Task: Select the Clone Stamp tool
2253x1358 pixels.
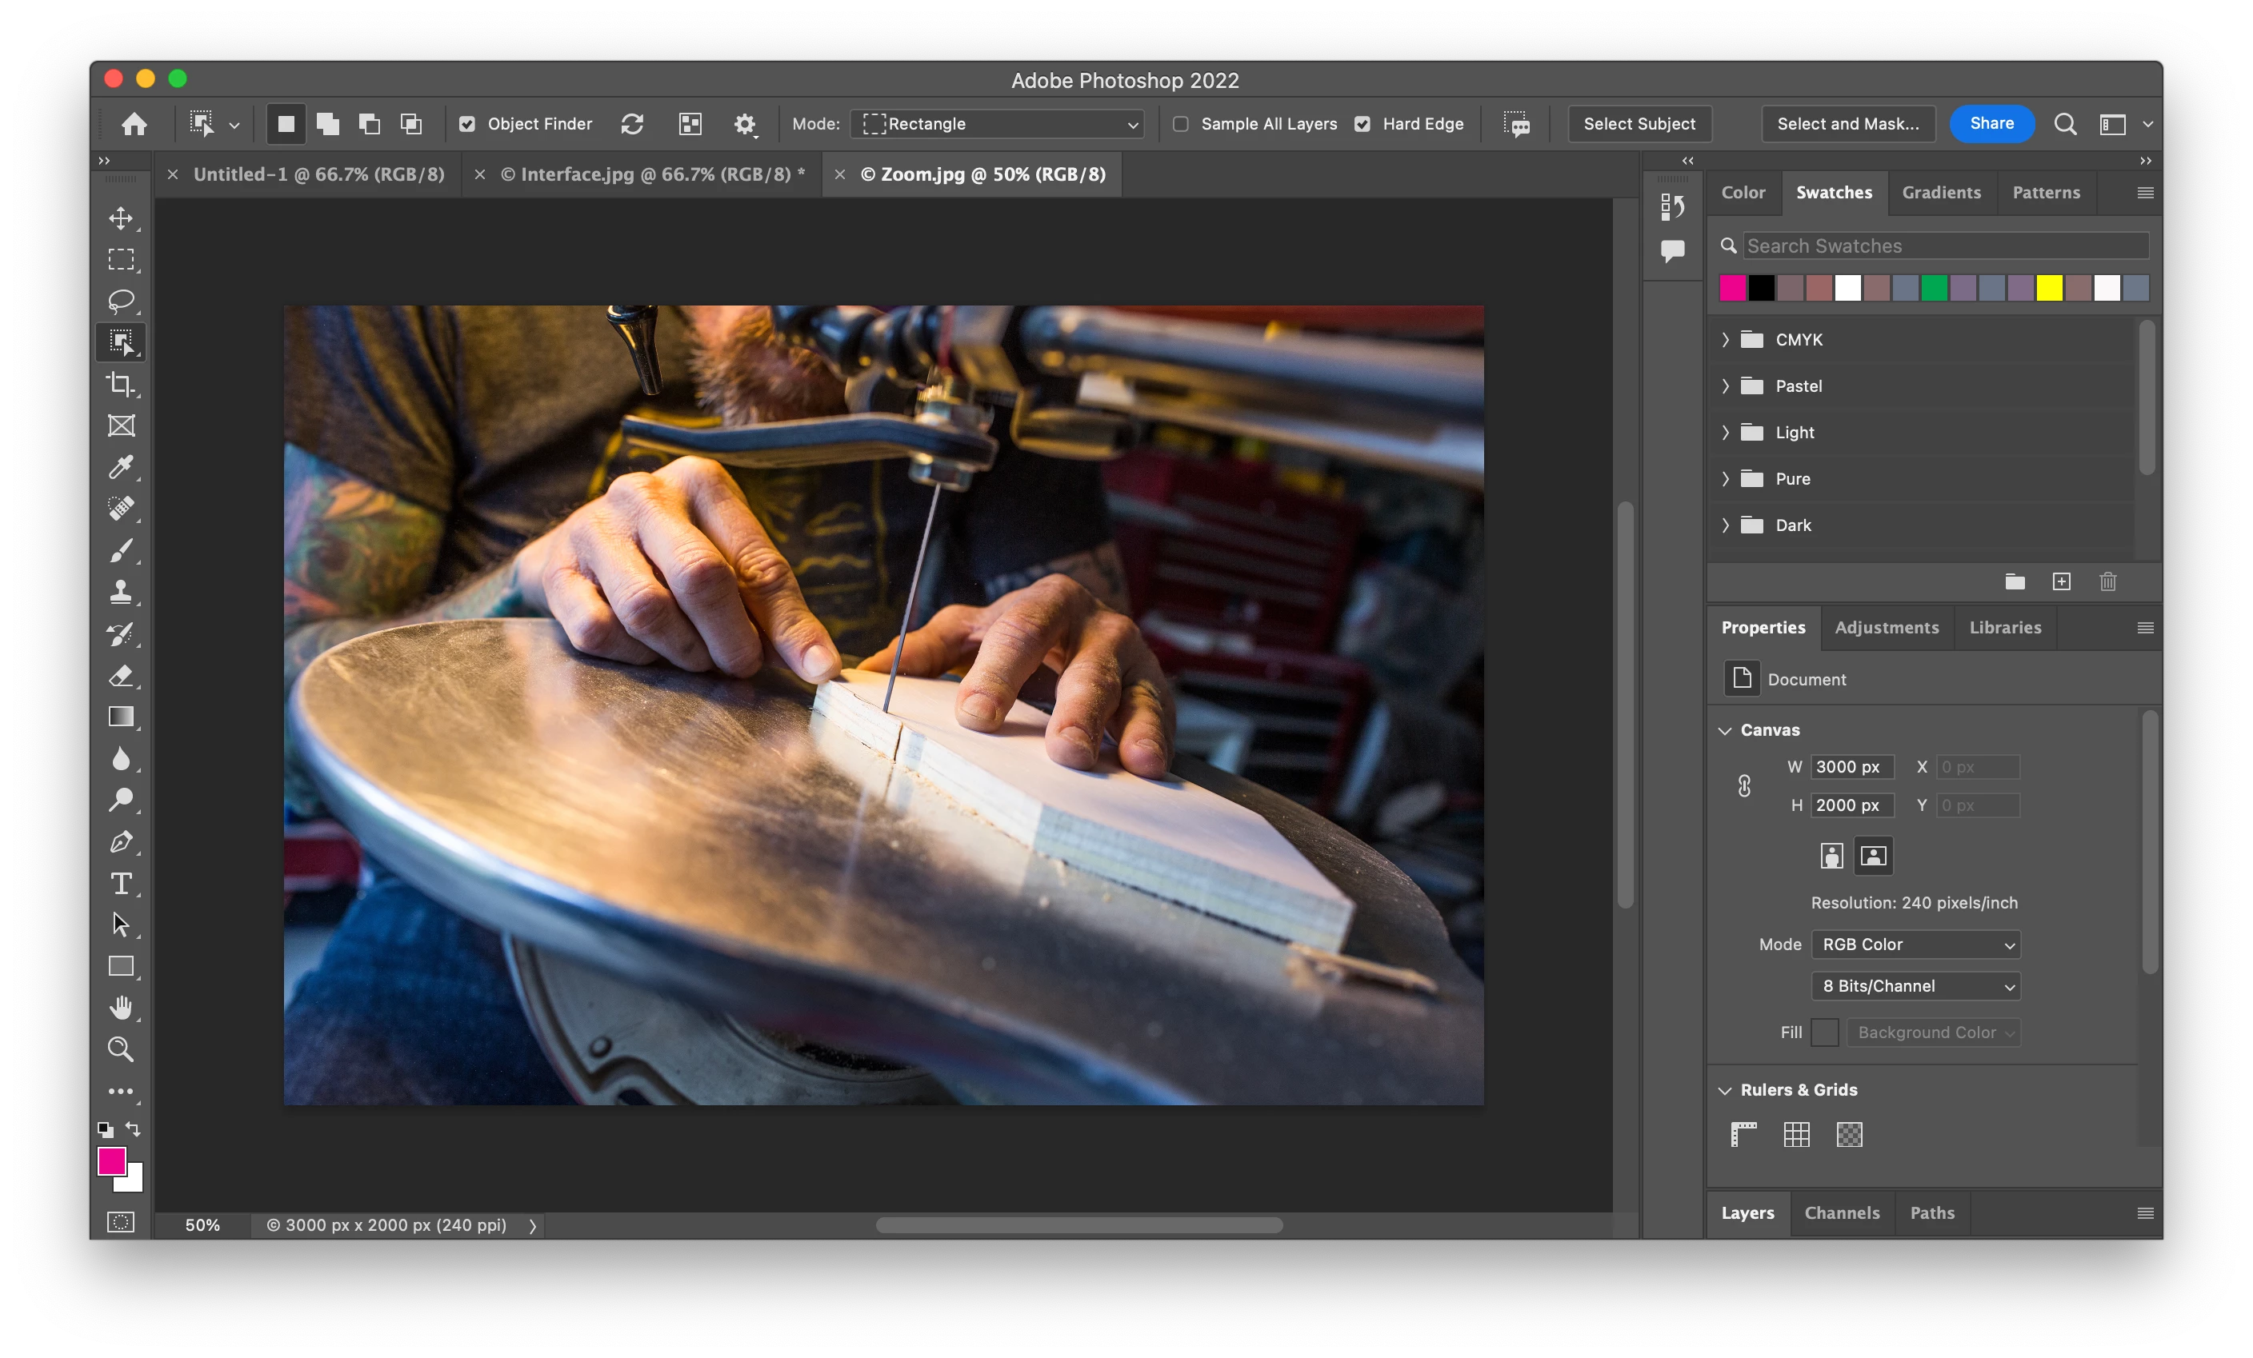Action: 121,592
